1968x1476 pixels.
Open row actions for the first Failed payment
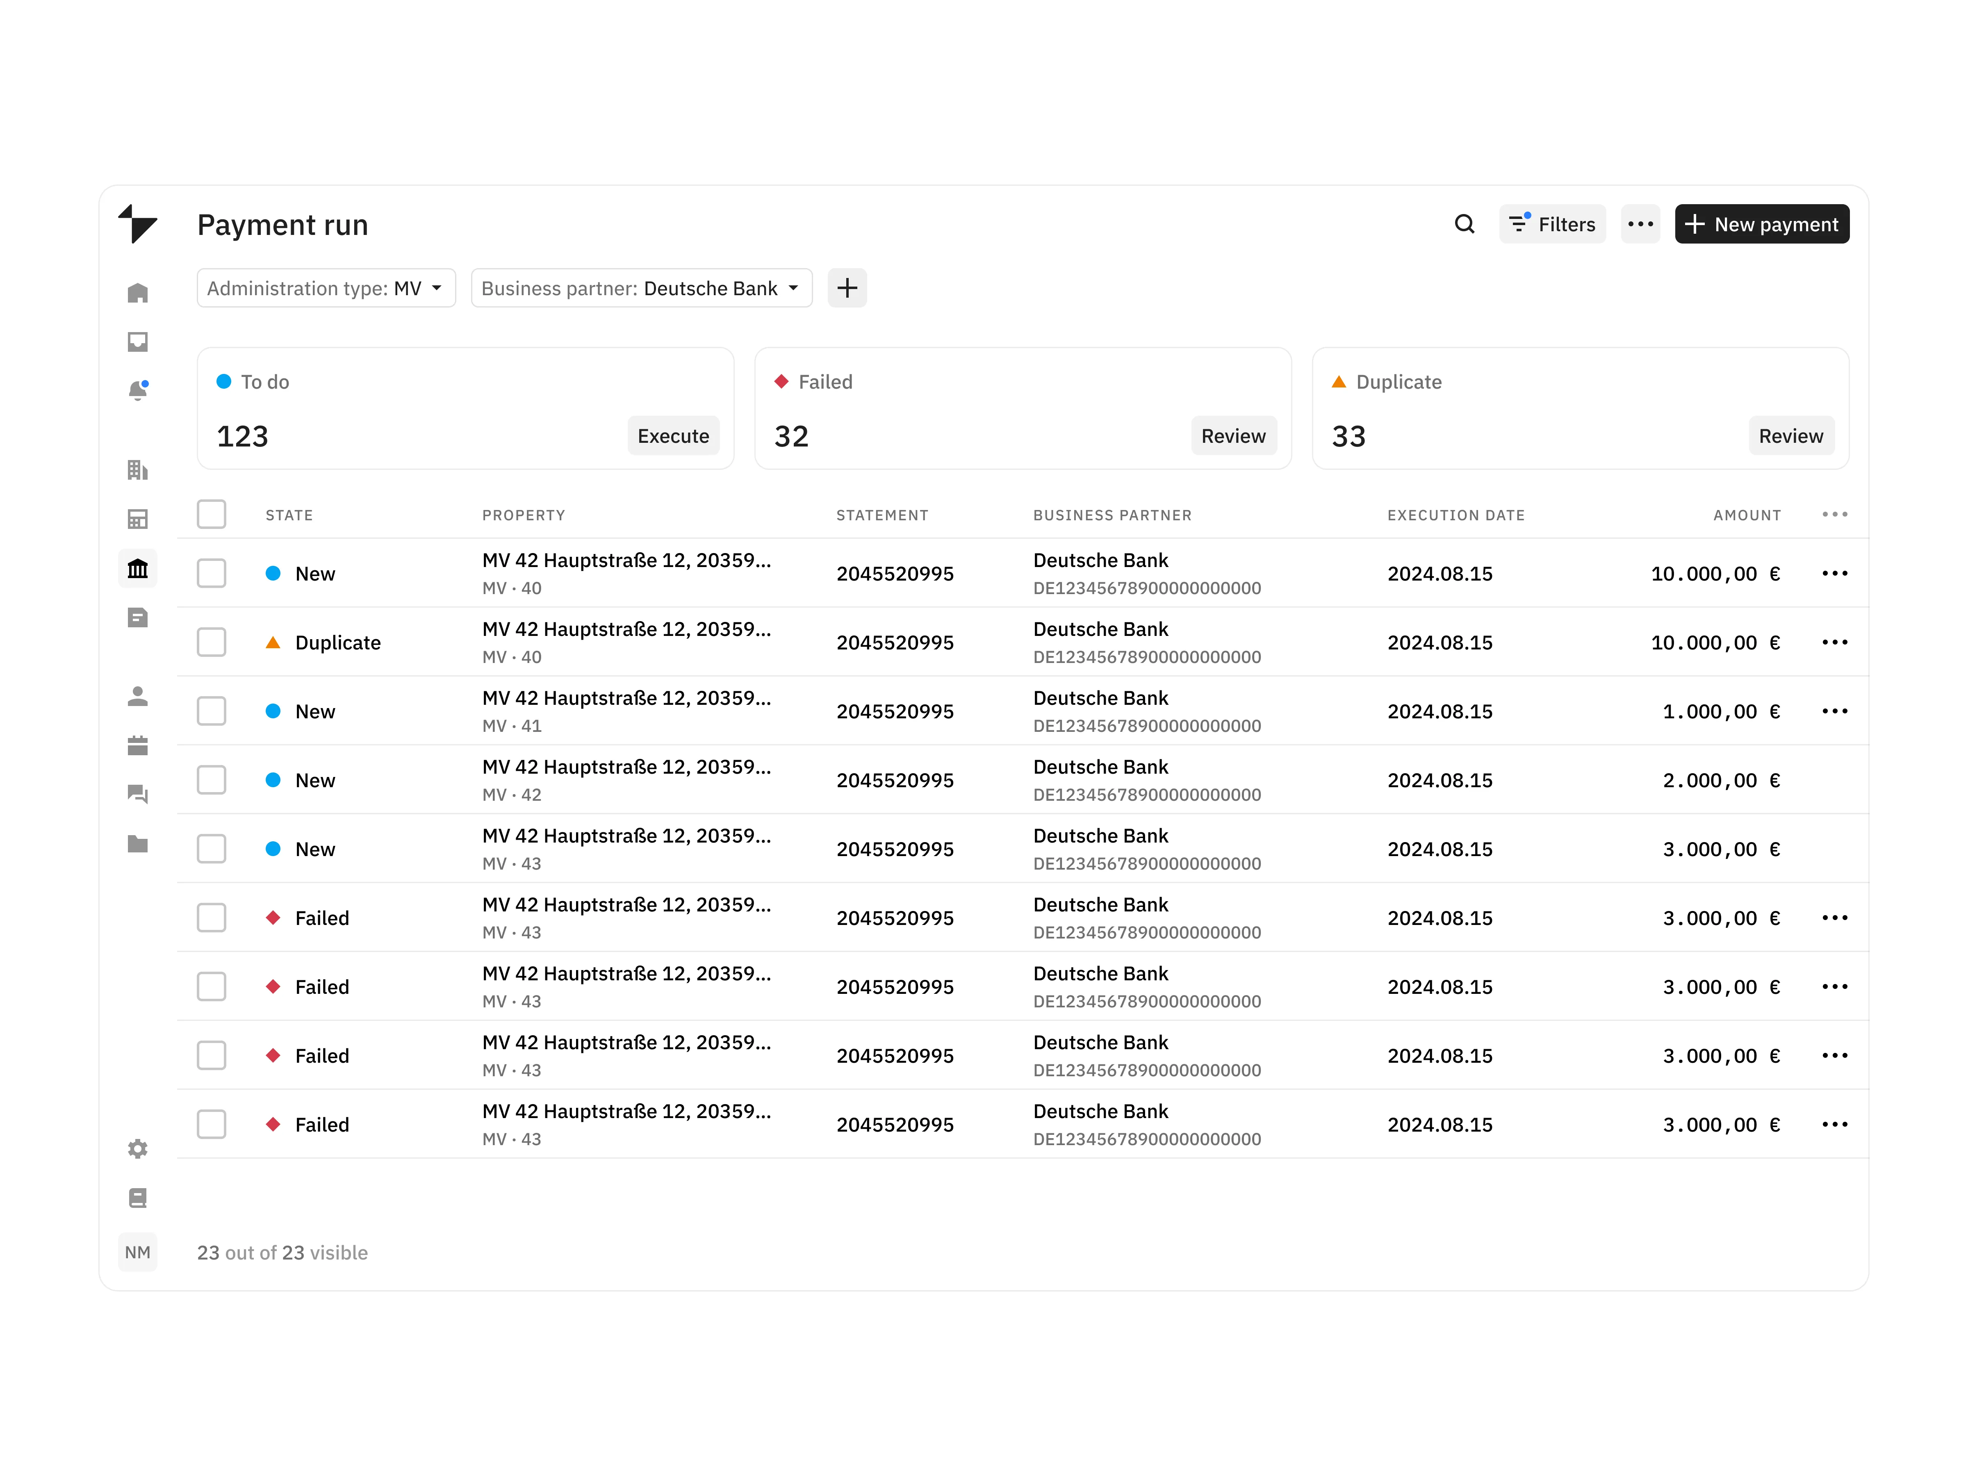tap(1835, 917)
